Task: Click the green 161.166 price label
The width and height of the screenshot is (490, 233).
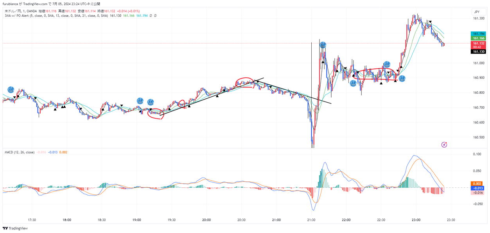Action: 479,39
